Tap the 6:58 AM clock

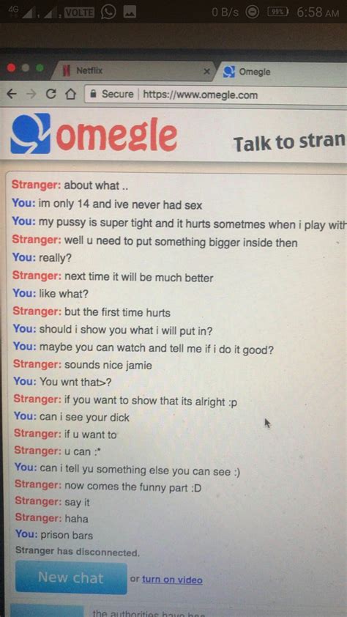pyautogui.click(x=318, y=12)
